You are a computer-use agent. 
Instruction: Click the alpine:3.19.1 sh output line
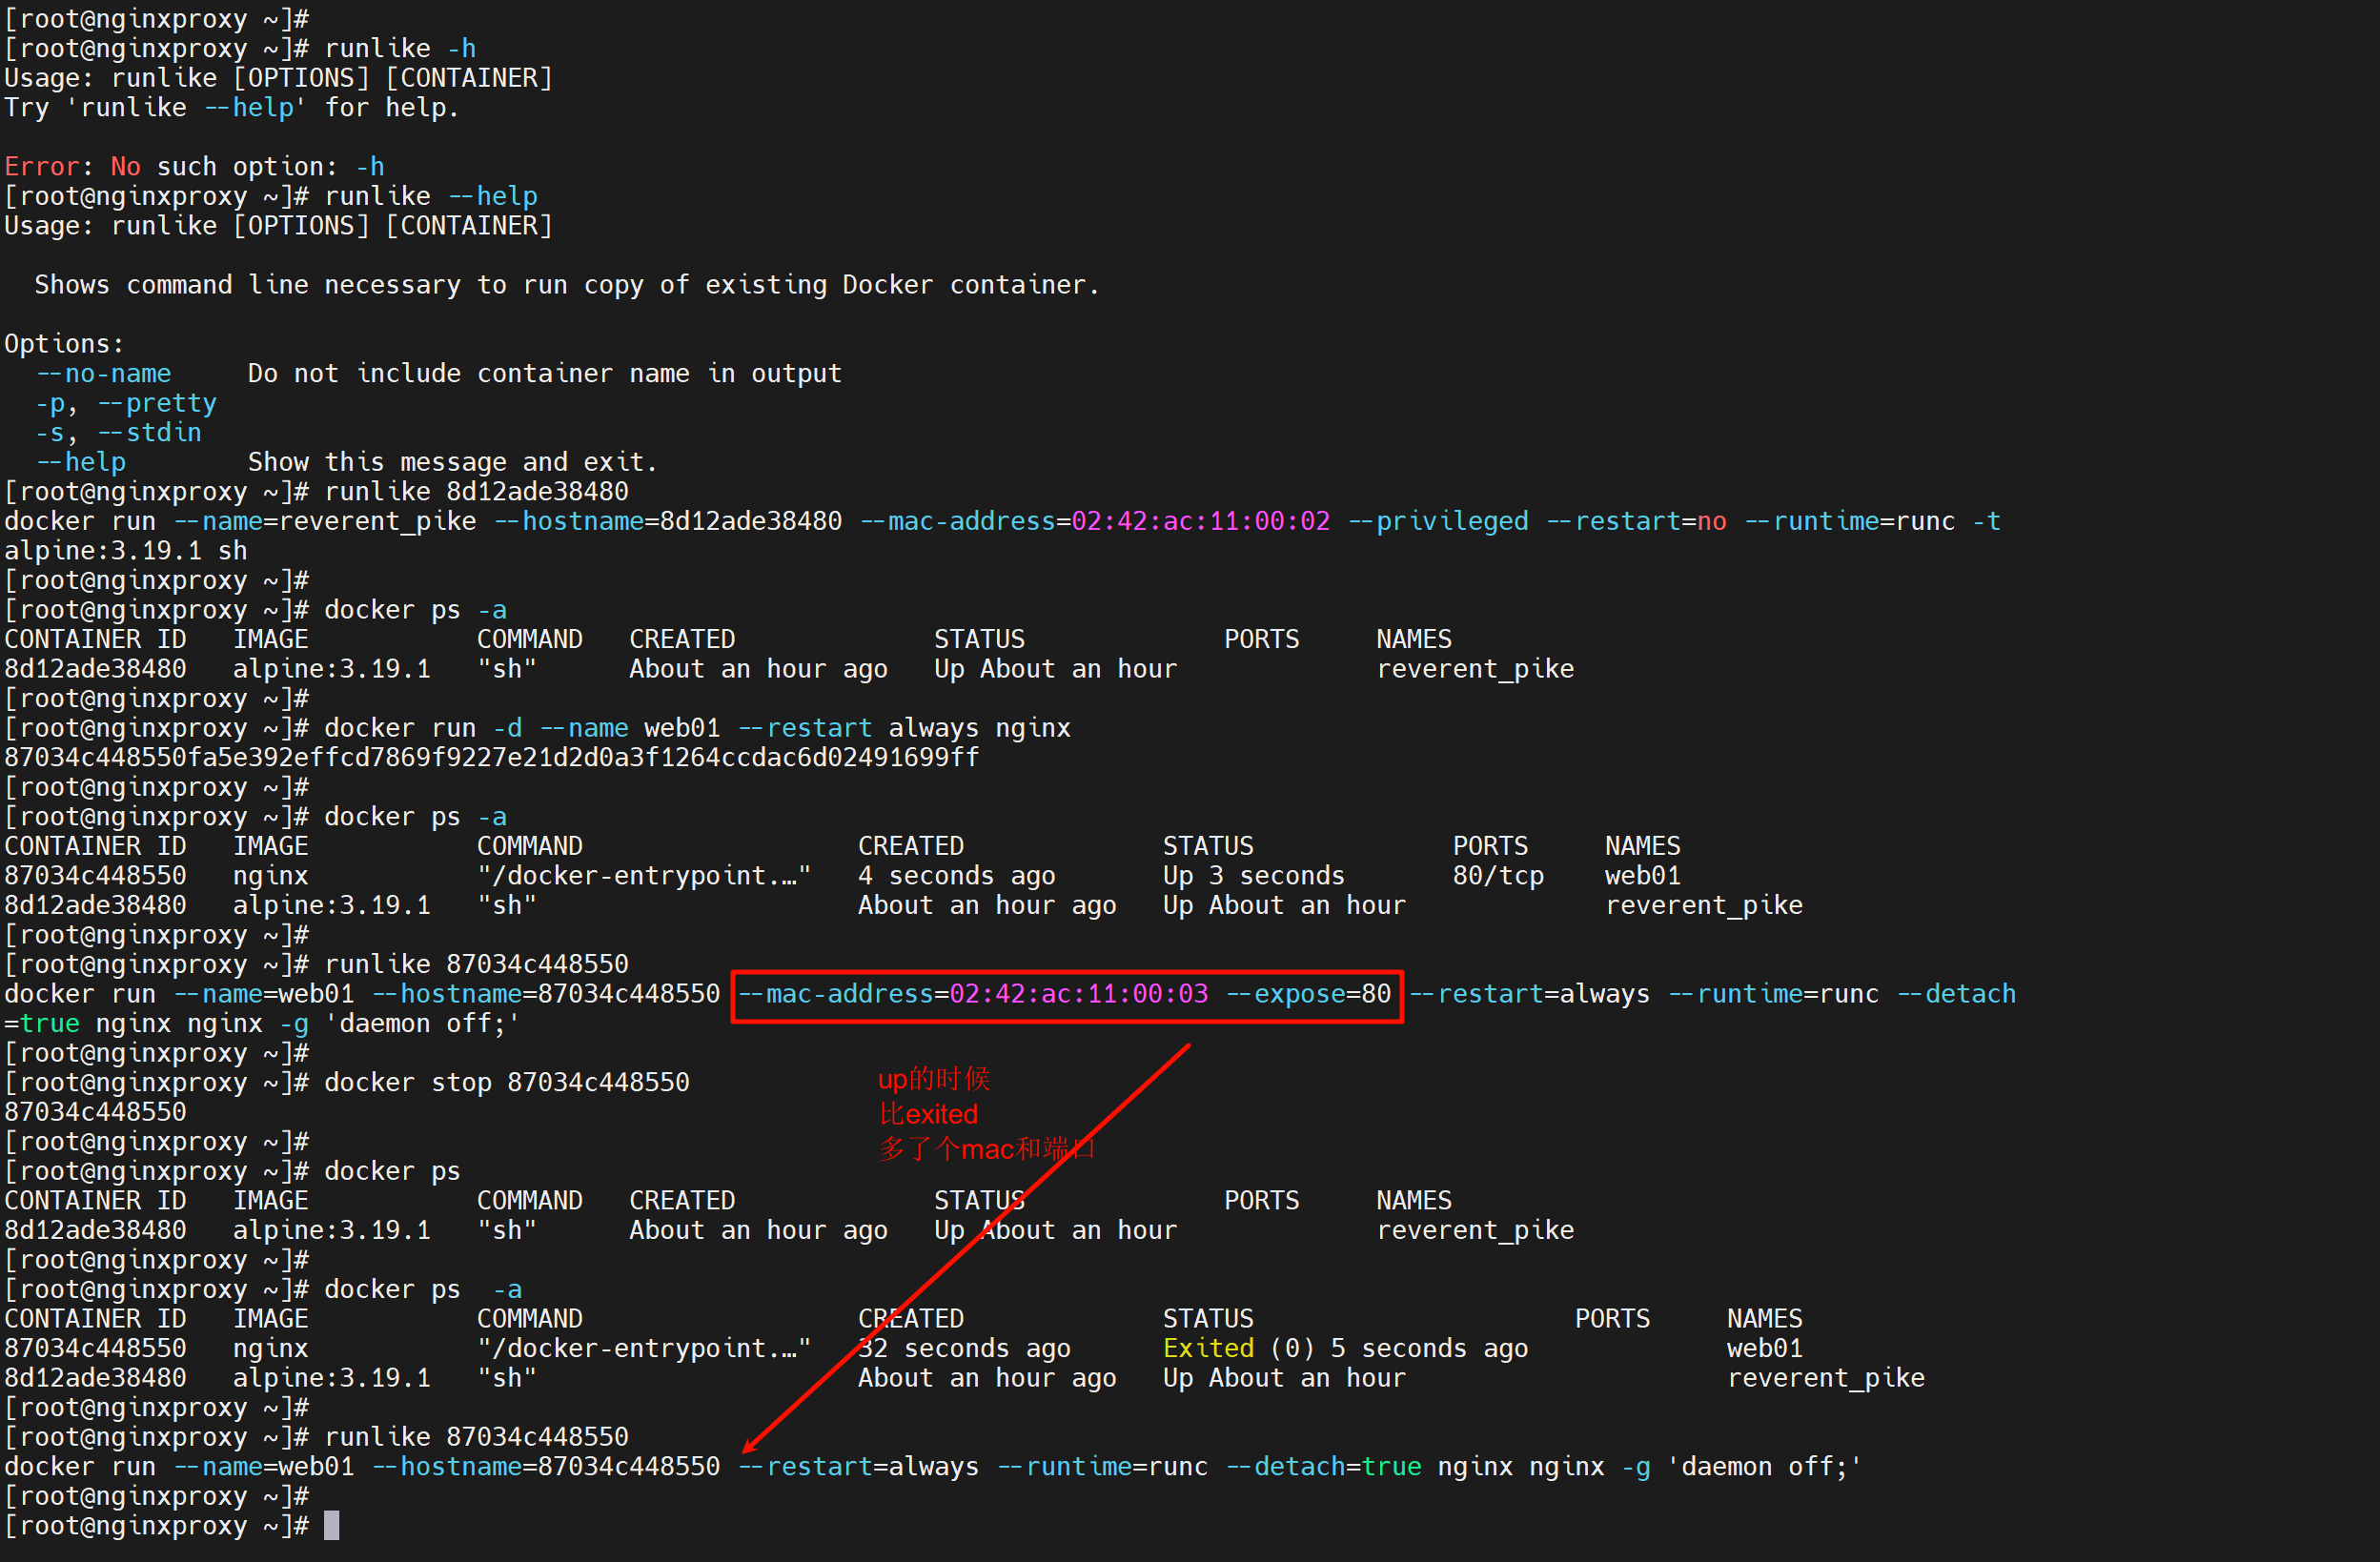[125, 550]
